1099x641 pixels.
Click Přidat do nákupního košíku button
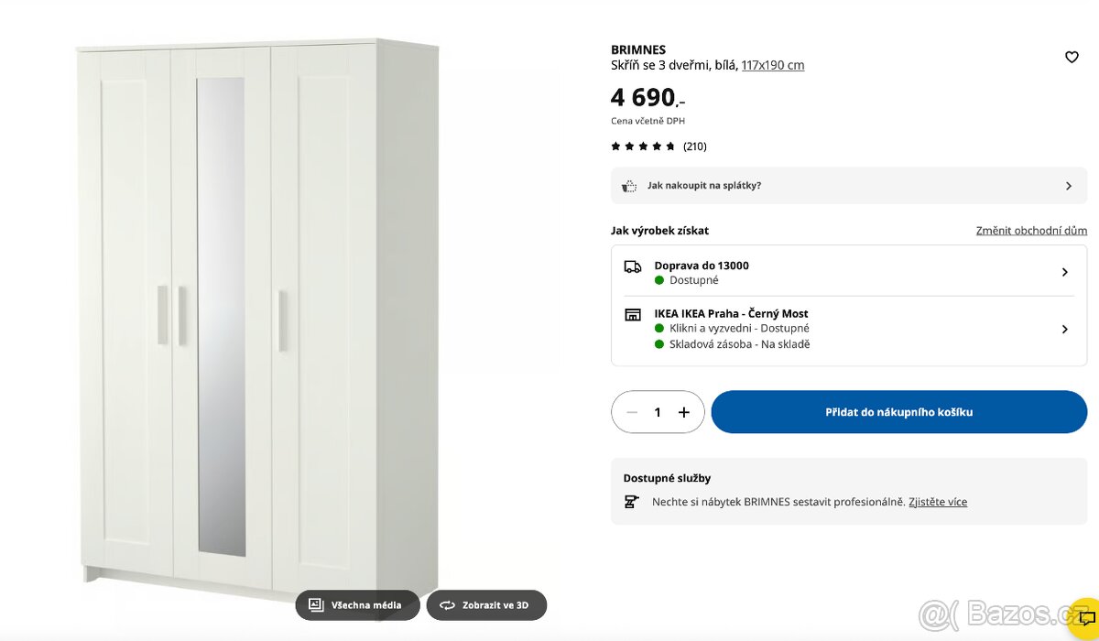[x=898, y=412]
